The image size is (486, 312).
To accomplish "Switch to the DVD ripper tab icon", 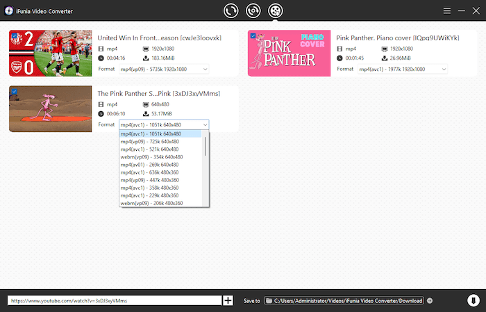I will pos(253,11).
